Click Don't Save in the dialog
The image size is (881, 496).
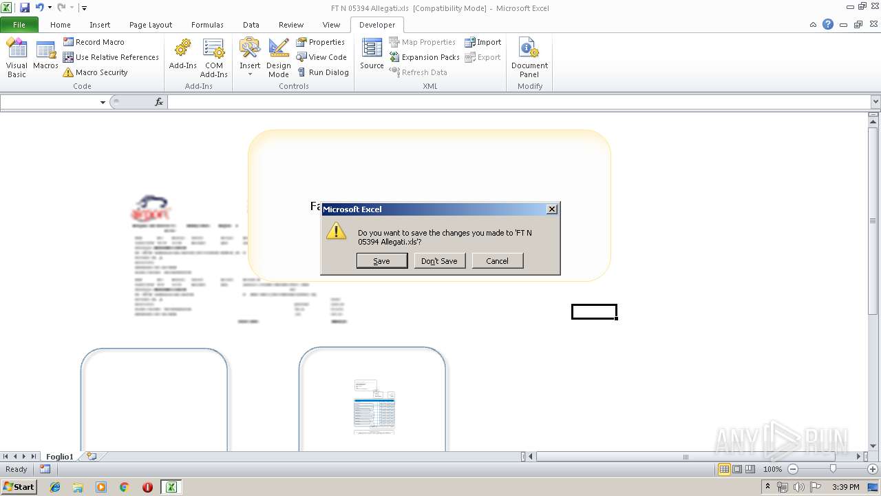(x=439, y=261)
